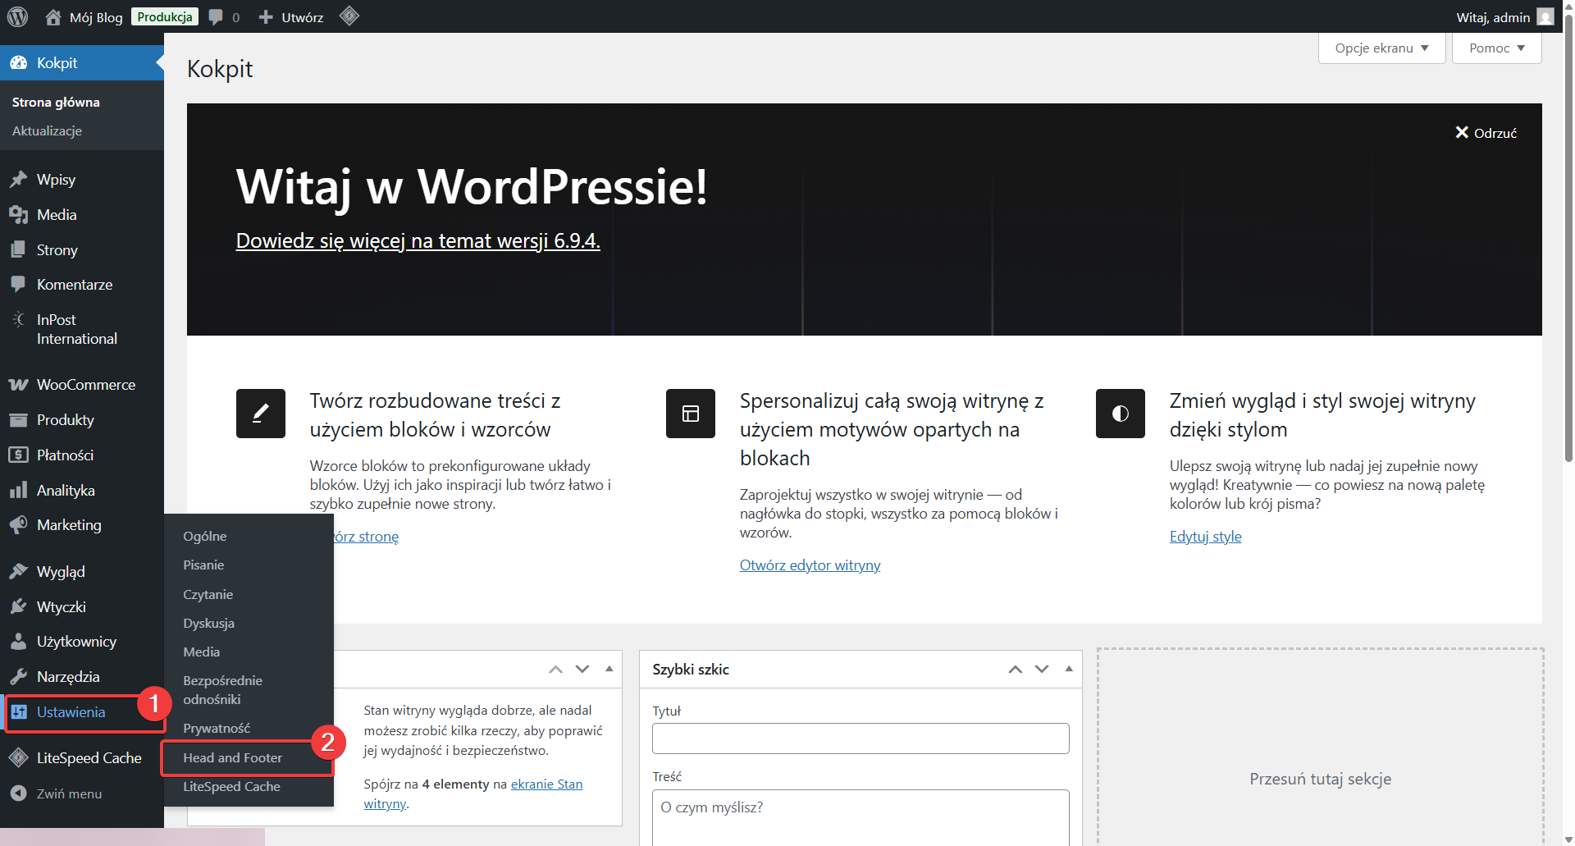Click the Zwiń menu collapse arrow icon
Viewport: 1575px width, 846px height.
tap(18, 793)
